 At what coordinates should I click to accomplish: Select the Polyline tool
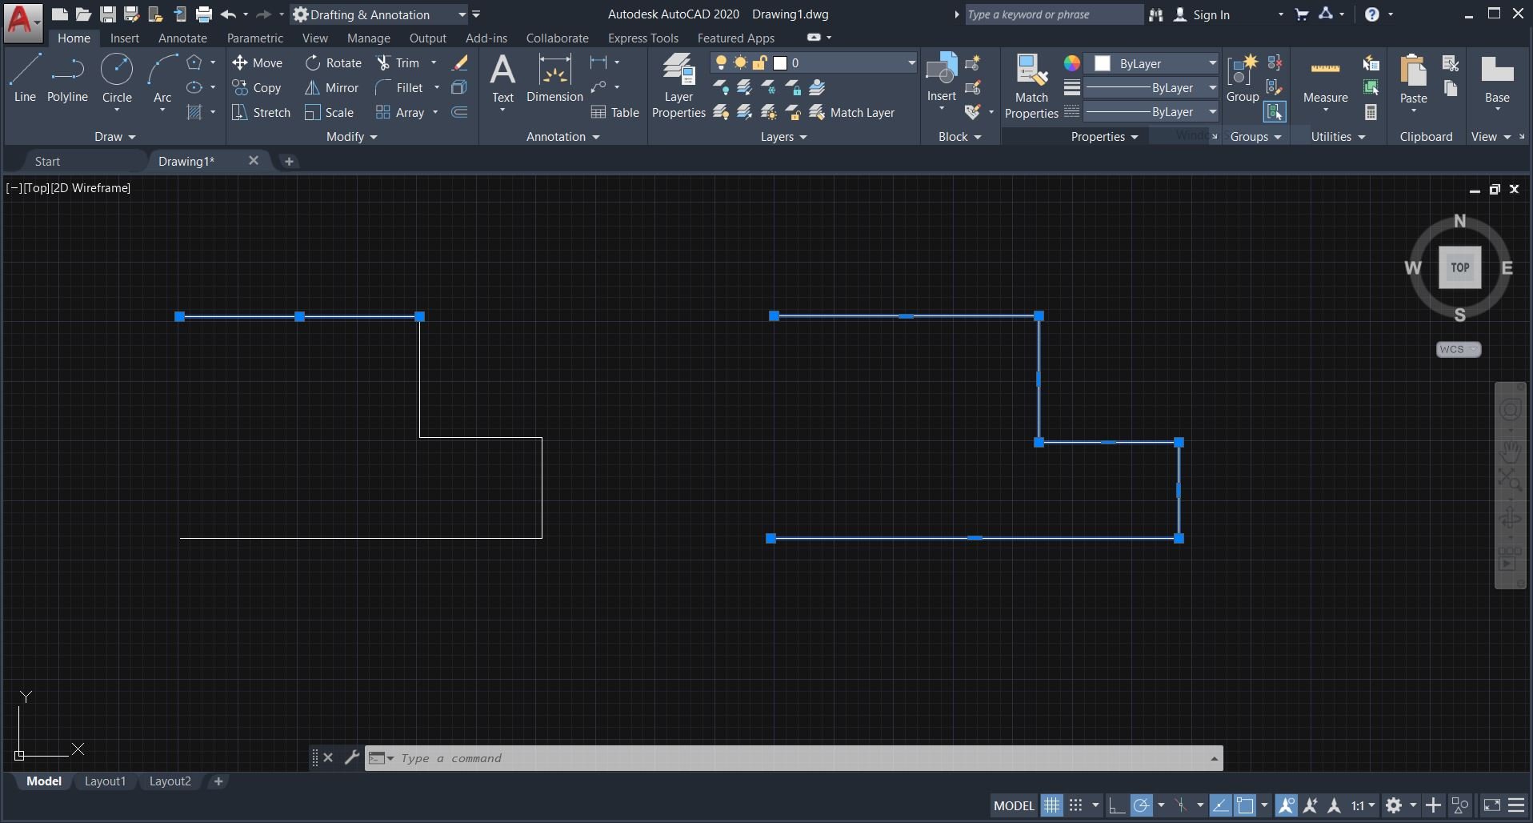(x=66, y=76)
